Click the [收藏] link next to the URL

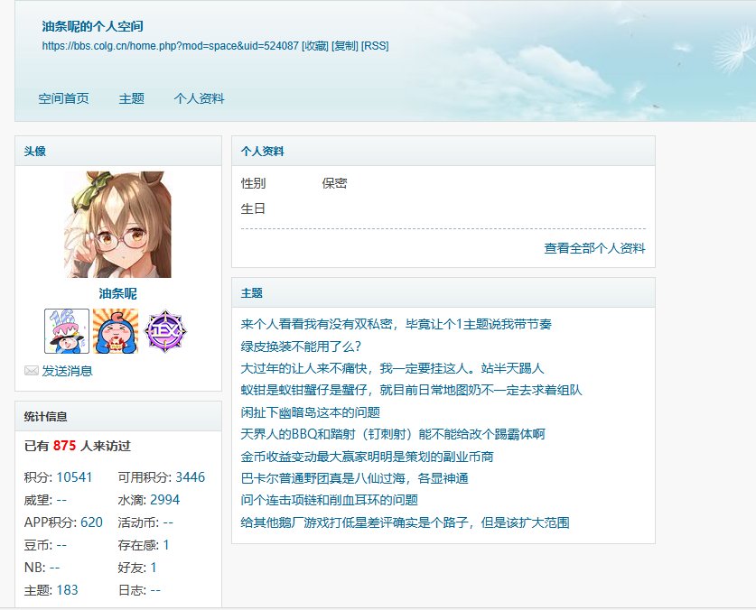(x=314, y=46)
